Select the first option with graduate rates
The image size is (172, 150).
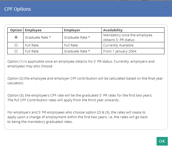[x=16, y=37]
